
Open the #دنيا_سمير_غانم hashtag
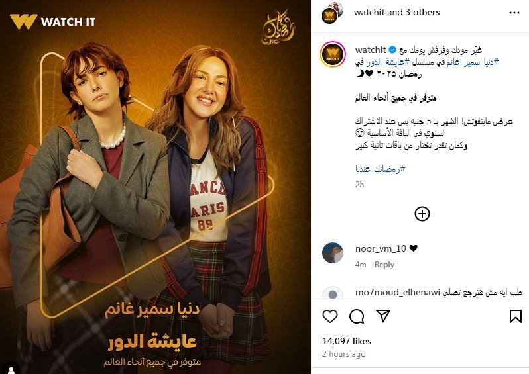473,62
